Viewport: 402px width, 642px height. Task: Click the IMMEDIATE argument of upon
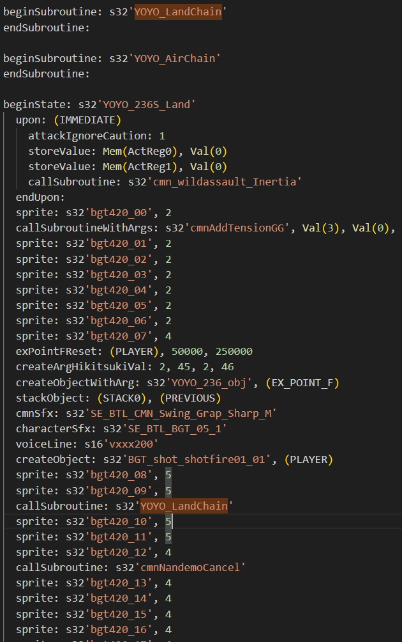87,120
